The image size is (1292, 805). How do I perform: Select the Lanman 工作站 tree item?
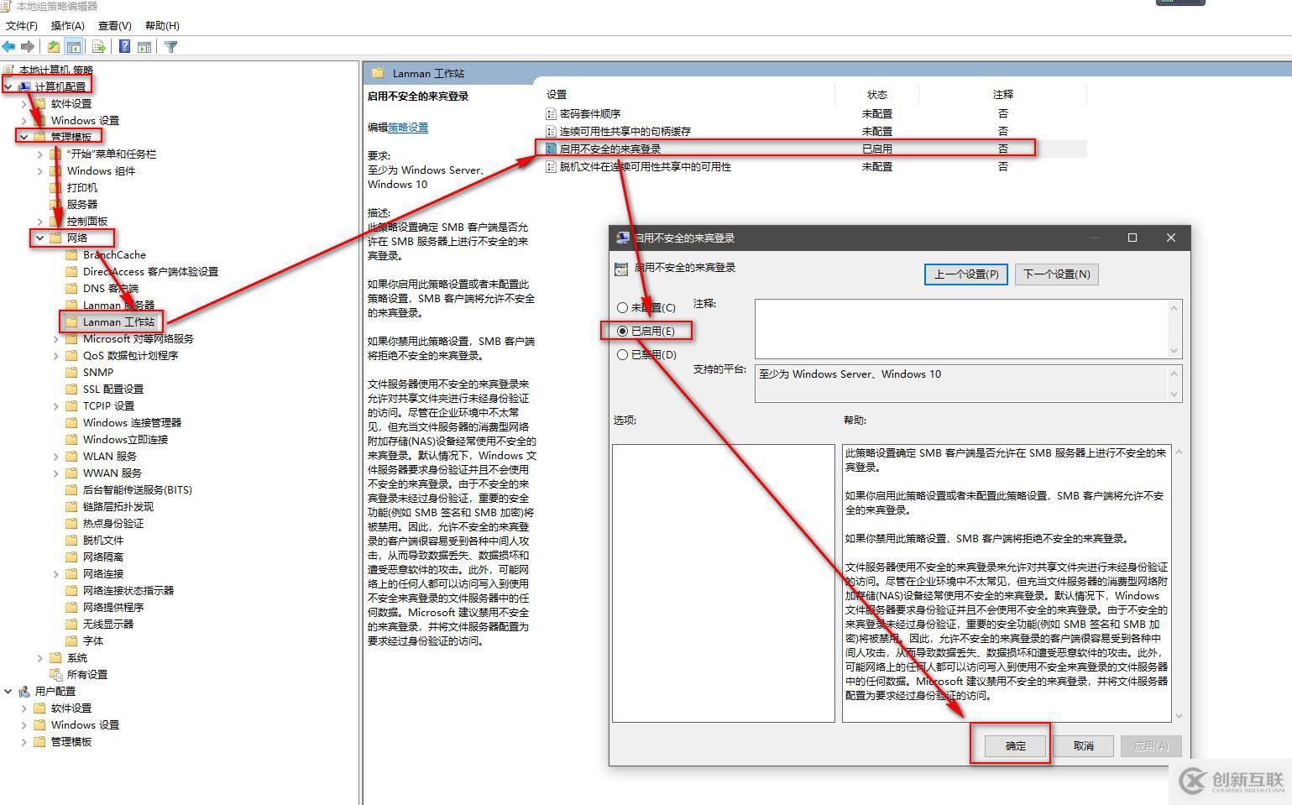tap(118, 321)
